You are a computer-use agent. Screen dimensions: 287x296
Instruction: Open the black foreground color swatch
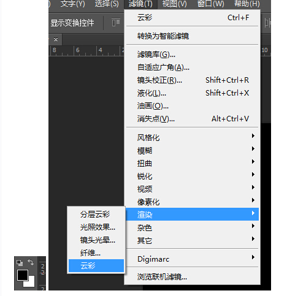pyautogui.click(x=22, y=275)
